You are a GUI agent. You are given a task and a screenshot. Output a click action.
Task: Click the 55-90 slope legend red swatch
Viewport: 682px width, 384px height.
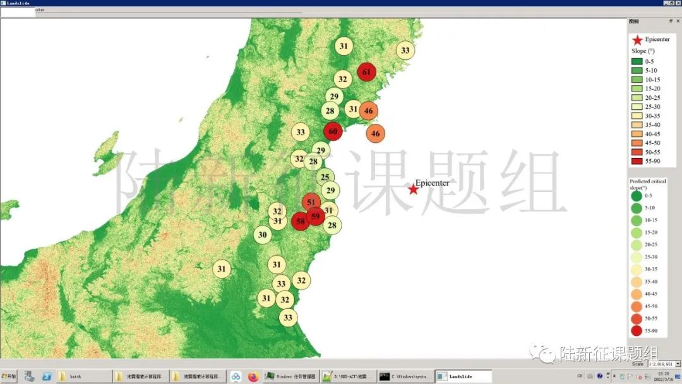click(x=637, y=161)
